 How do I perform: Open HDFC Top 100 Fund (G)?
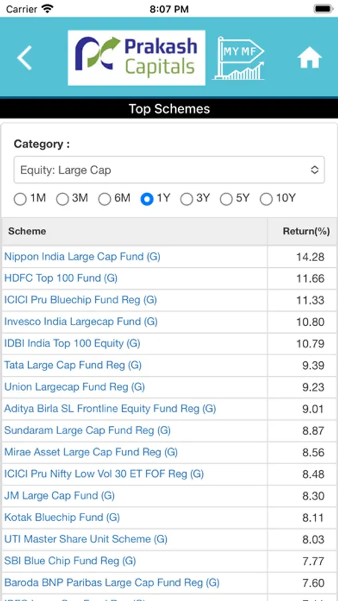[61, 278]
